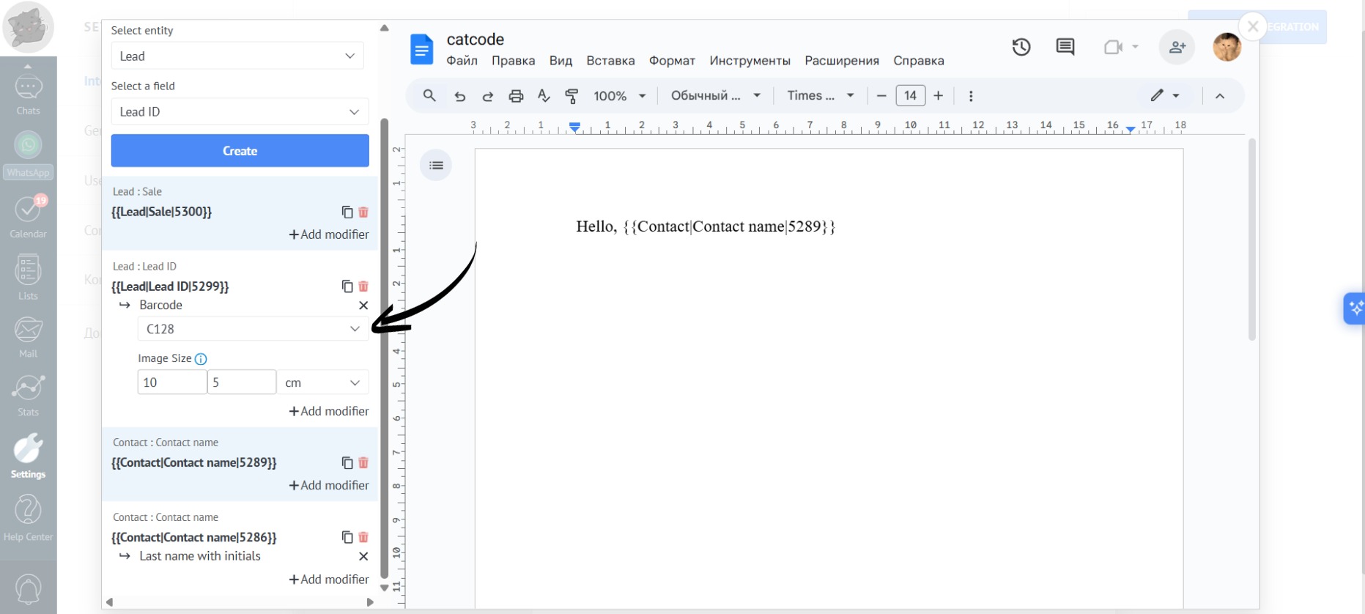Open the share people icon

1177,48
